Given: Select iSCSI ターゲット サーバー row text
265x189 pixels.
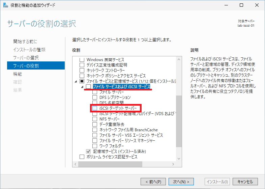Looking at the screenshot, I should click(118, 108).
